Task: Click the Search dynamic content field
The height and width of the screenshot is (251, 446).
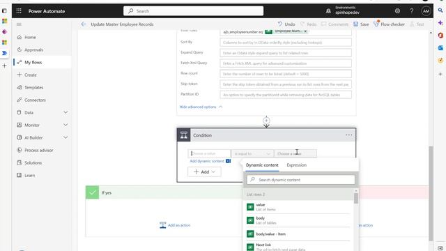Action: click(300, 180)
